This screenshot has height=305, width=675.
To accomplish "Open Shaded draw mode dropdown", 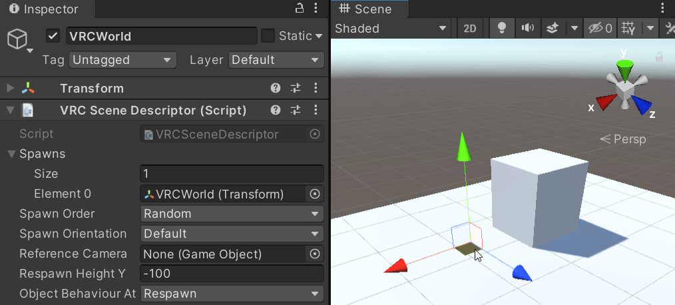I will point(391,29).
